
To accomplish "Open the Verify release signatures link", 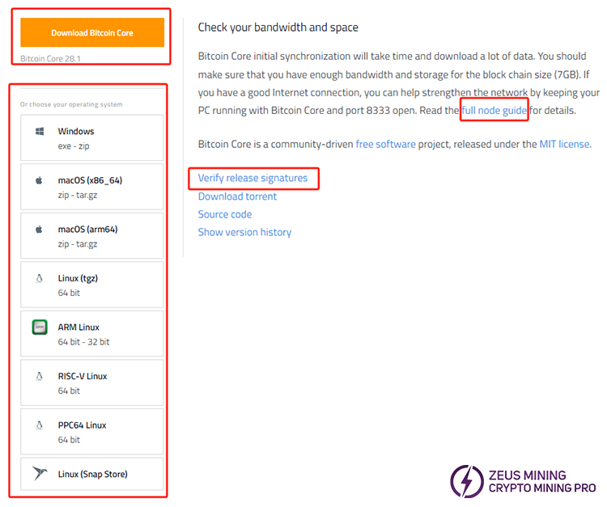I will tap(253, 178).
